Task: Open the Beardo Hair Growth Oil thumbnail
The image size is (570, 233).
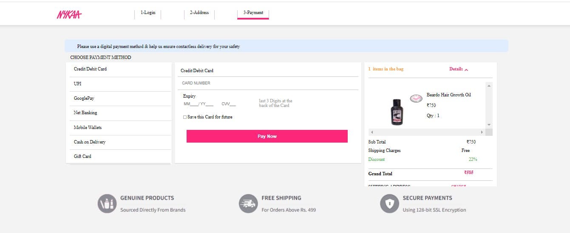Action: (397, 112)
